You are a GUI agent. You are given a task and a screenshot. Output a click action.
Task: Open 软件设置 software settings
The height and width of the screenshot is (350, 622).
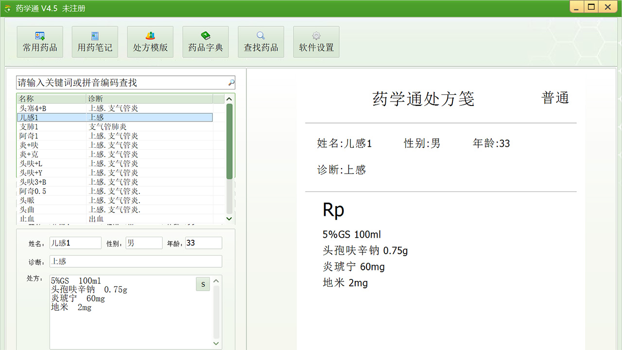(316, 42)
